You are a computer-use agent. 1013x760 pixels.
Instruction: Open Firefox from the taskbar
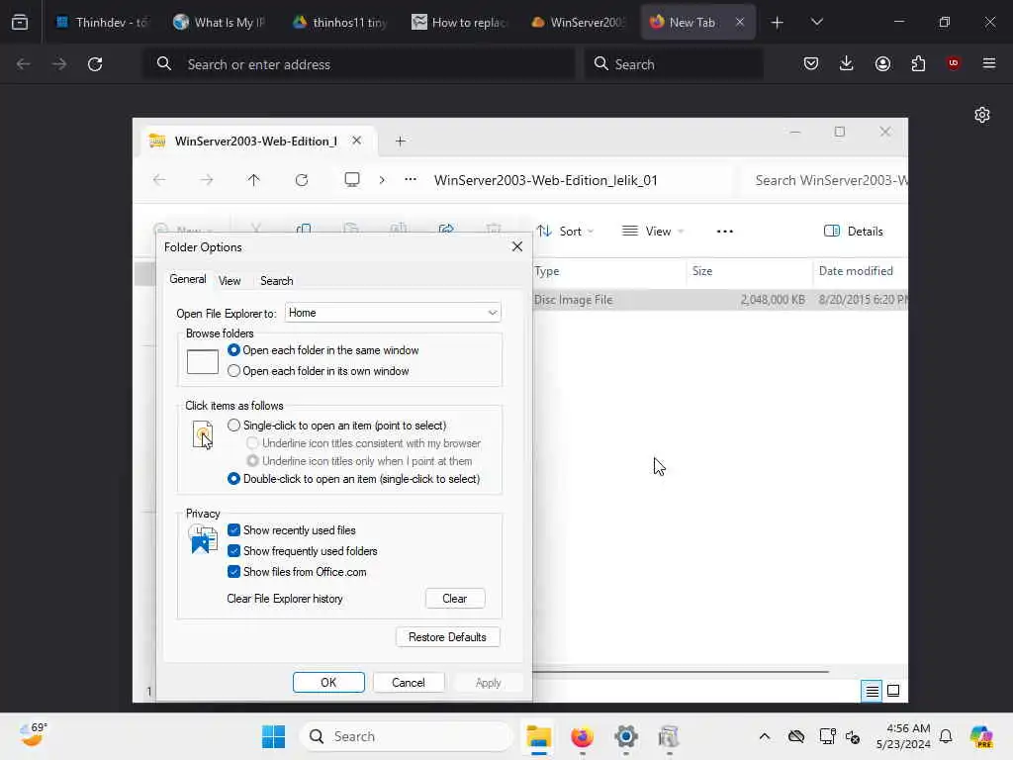tap(582, 736)
